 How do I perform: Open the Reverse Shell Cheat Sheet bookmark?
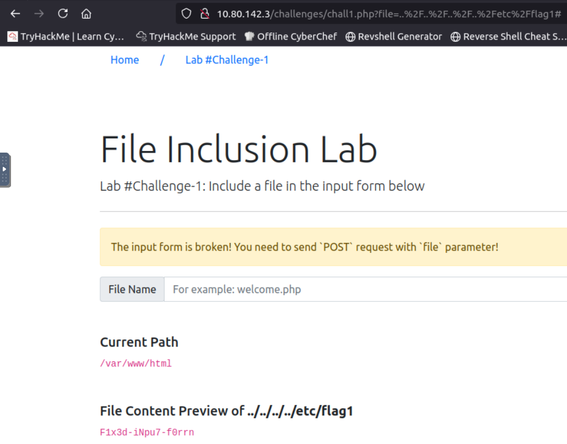(508, 36)
